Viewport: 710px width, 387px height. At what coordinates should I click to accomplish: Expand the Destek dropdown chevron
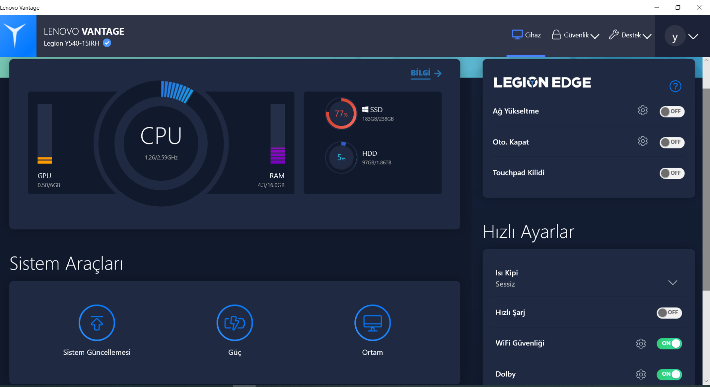(647, 36)
